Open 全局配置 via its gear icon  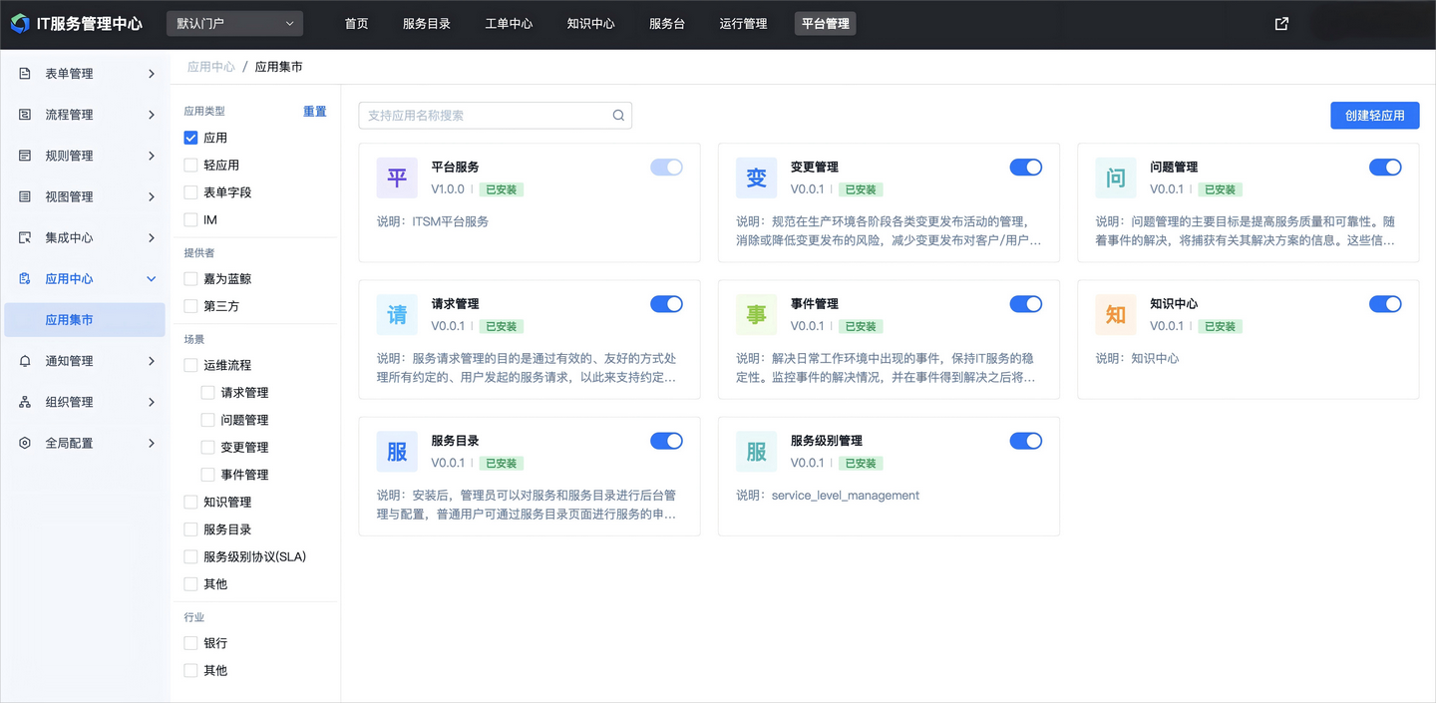click(x=24, y=442)
